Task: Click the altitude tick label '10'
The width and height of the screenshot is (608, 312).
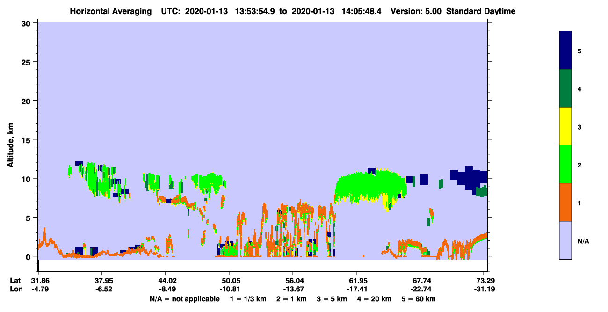Action: [x=27, y=179]
